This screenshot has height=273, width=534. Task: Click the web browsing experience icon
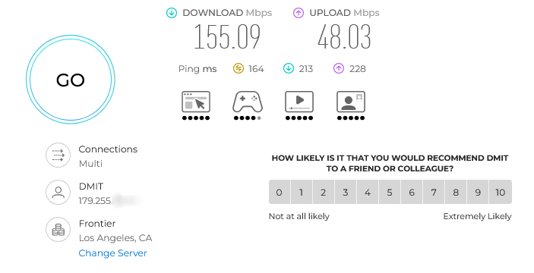[196, 102]
